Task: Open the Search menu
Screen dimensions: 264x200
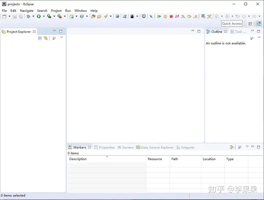Action: coord(42,11)
